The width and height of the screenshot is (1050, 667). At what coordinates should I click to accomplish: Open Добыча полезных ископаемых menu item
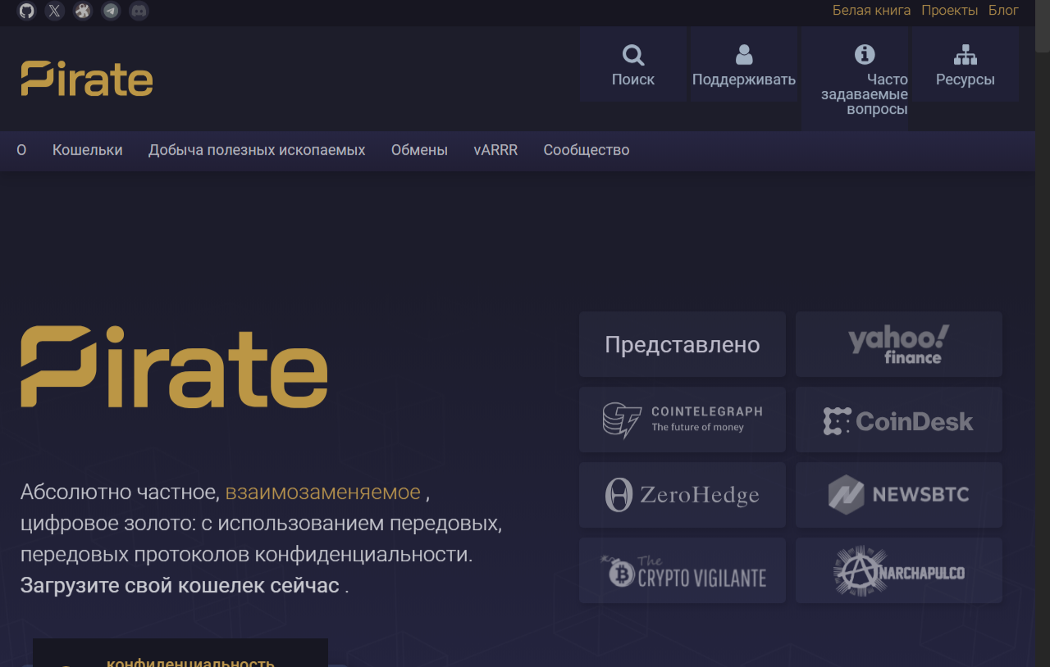(x=257, y=150)
